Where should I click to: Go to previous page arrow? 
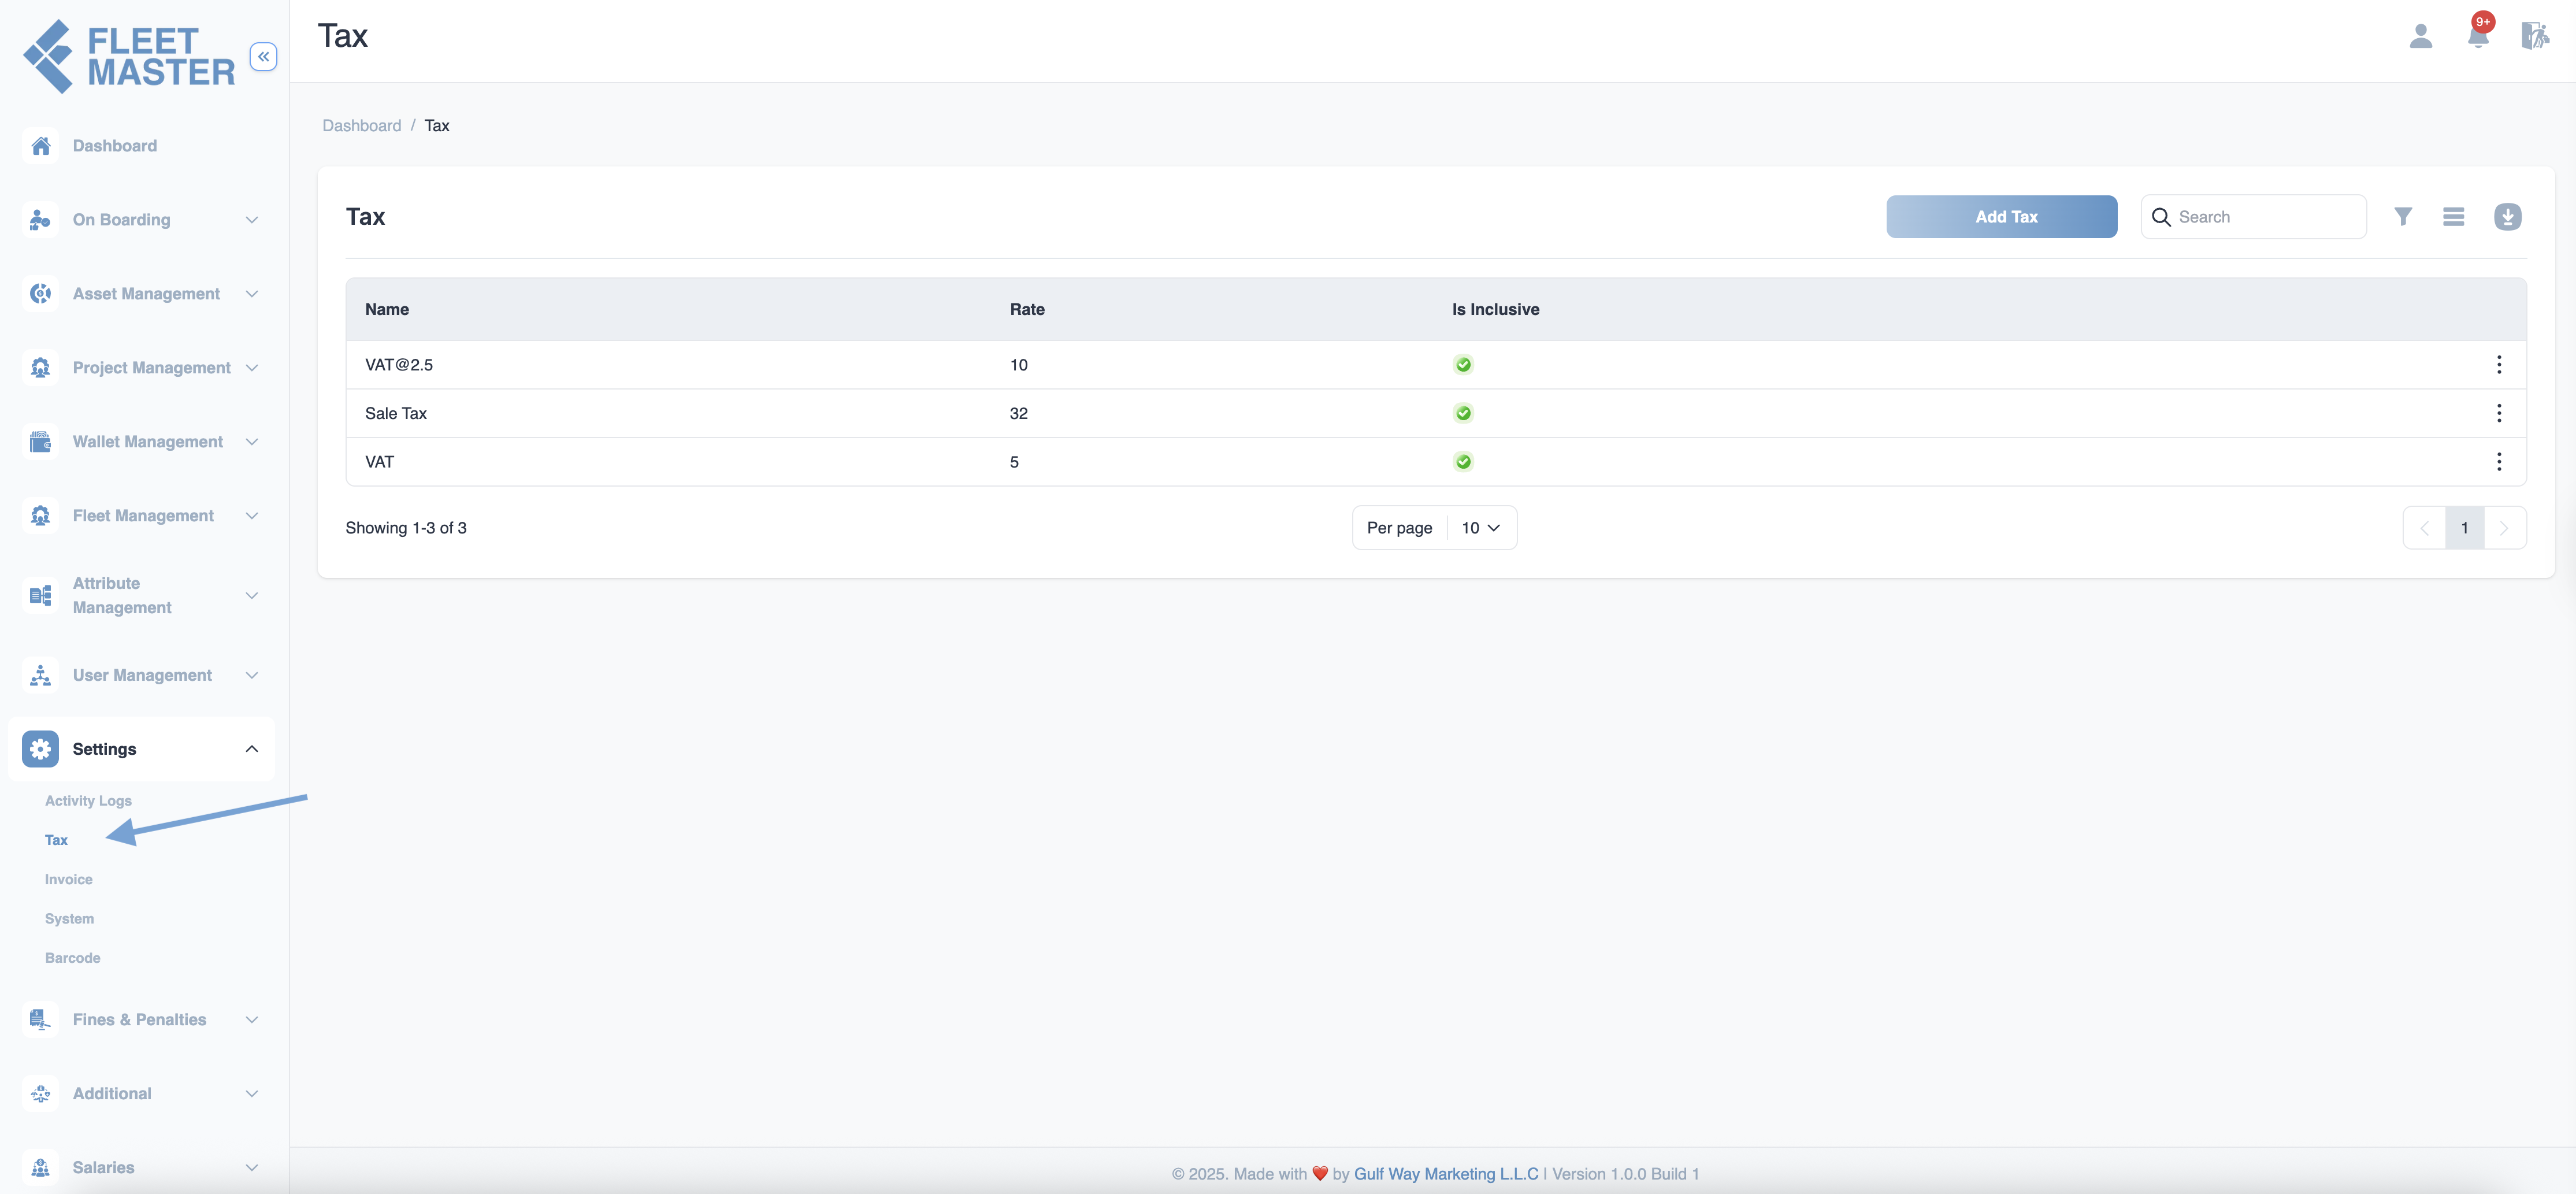(2424, 528)
